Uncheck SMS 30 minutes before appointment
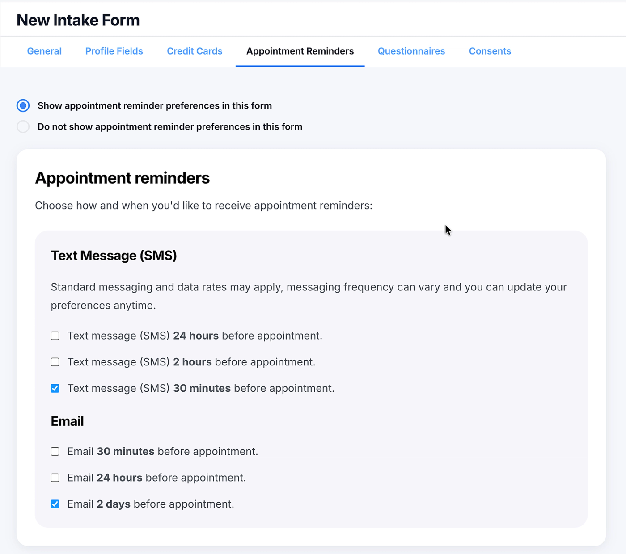The width and height of the screenshot is (626, 554). tap(55, 388)
